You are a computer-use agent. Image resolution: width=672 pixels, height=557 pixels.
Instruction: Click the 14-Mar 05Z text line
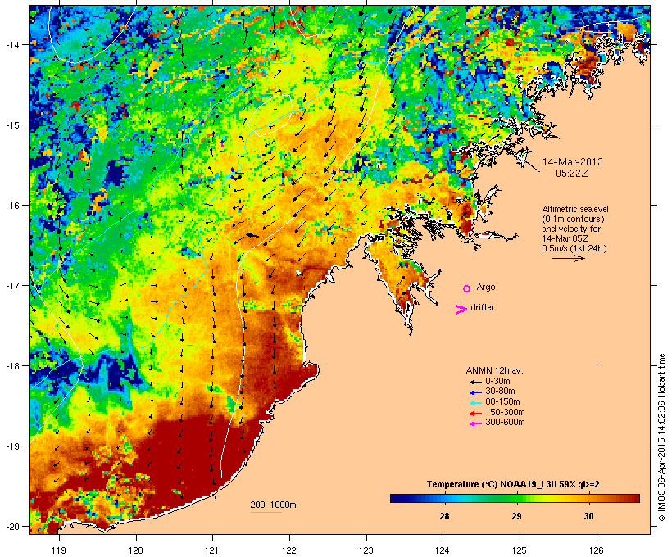click(565, 238)
